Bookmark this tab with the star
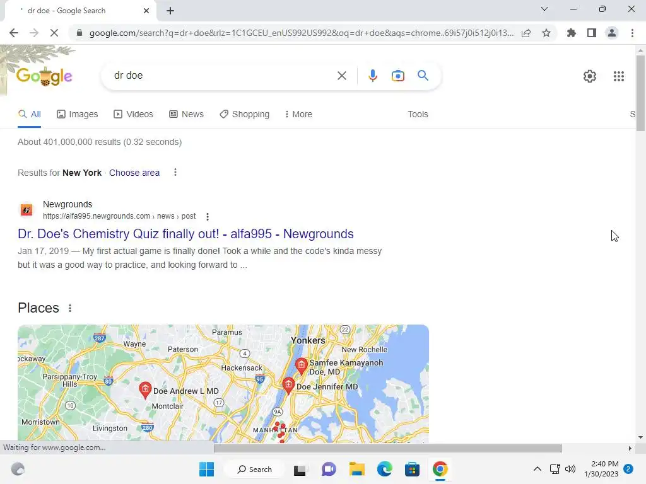This screenshot has width=646, height=484. click(546, 33)
